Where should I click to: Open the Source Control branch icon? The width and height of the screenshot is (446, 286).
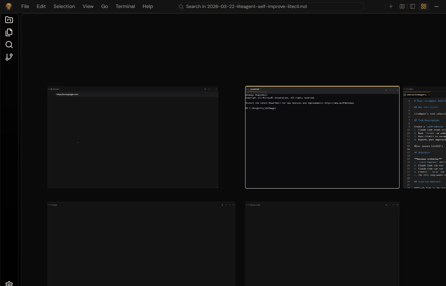pyautogui.click(x=9, y=57)
